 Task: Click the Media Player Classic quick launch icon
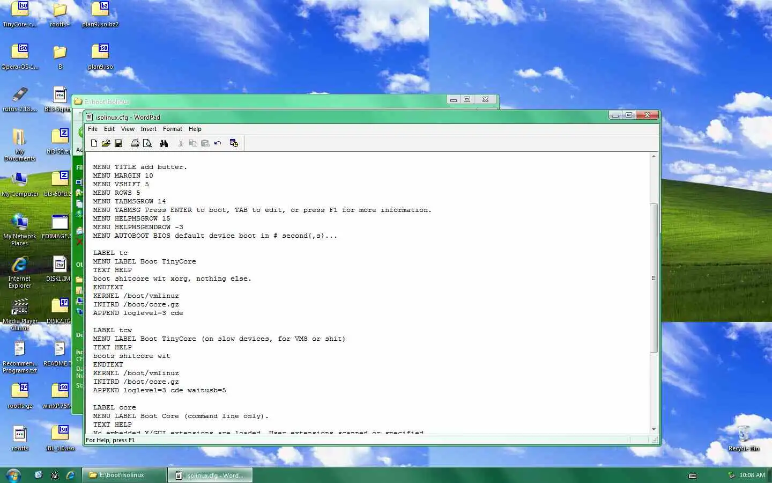coord(54,475)
